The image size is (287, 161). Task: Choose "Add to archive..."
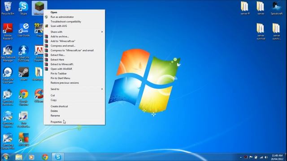(74, 37)
